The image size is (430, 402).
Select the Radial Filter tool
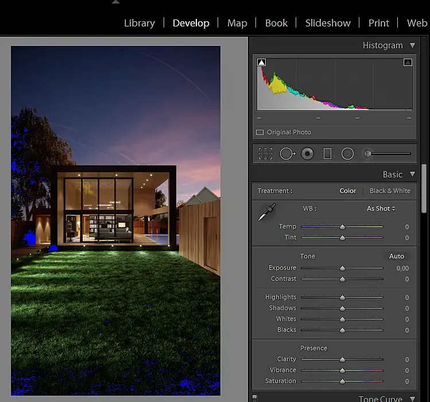pyautogui.click(x=347, y=154)
